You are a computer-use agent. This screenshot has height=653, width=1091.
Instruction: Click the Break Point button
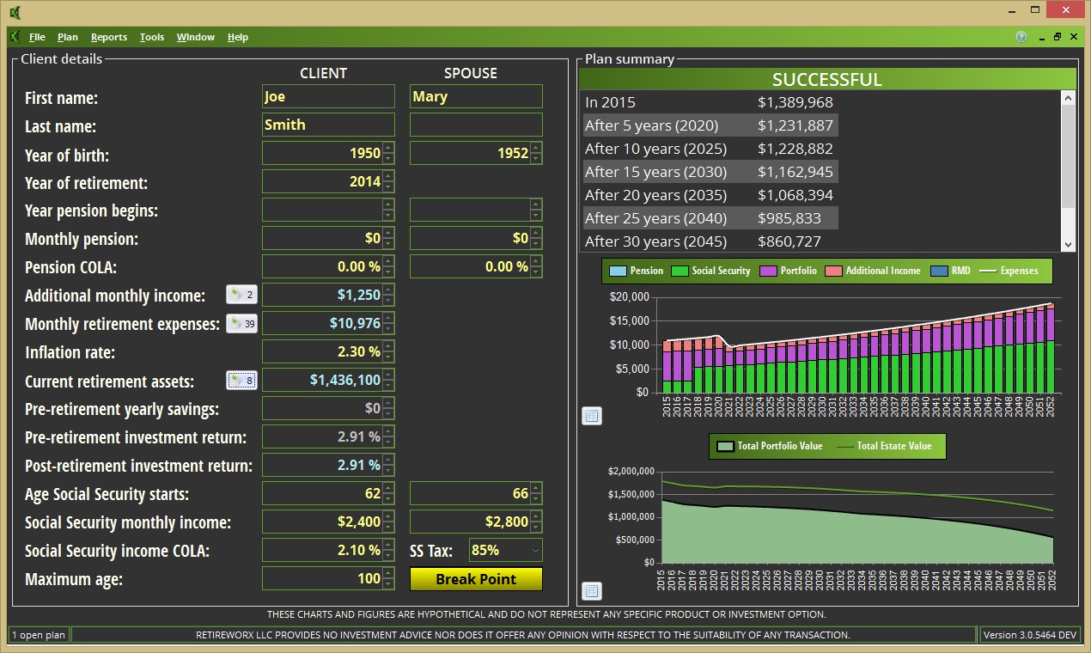(x=476, y=578)
